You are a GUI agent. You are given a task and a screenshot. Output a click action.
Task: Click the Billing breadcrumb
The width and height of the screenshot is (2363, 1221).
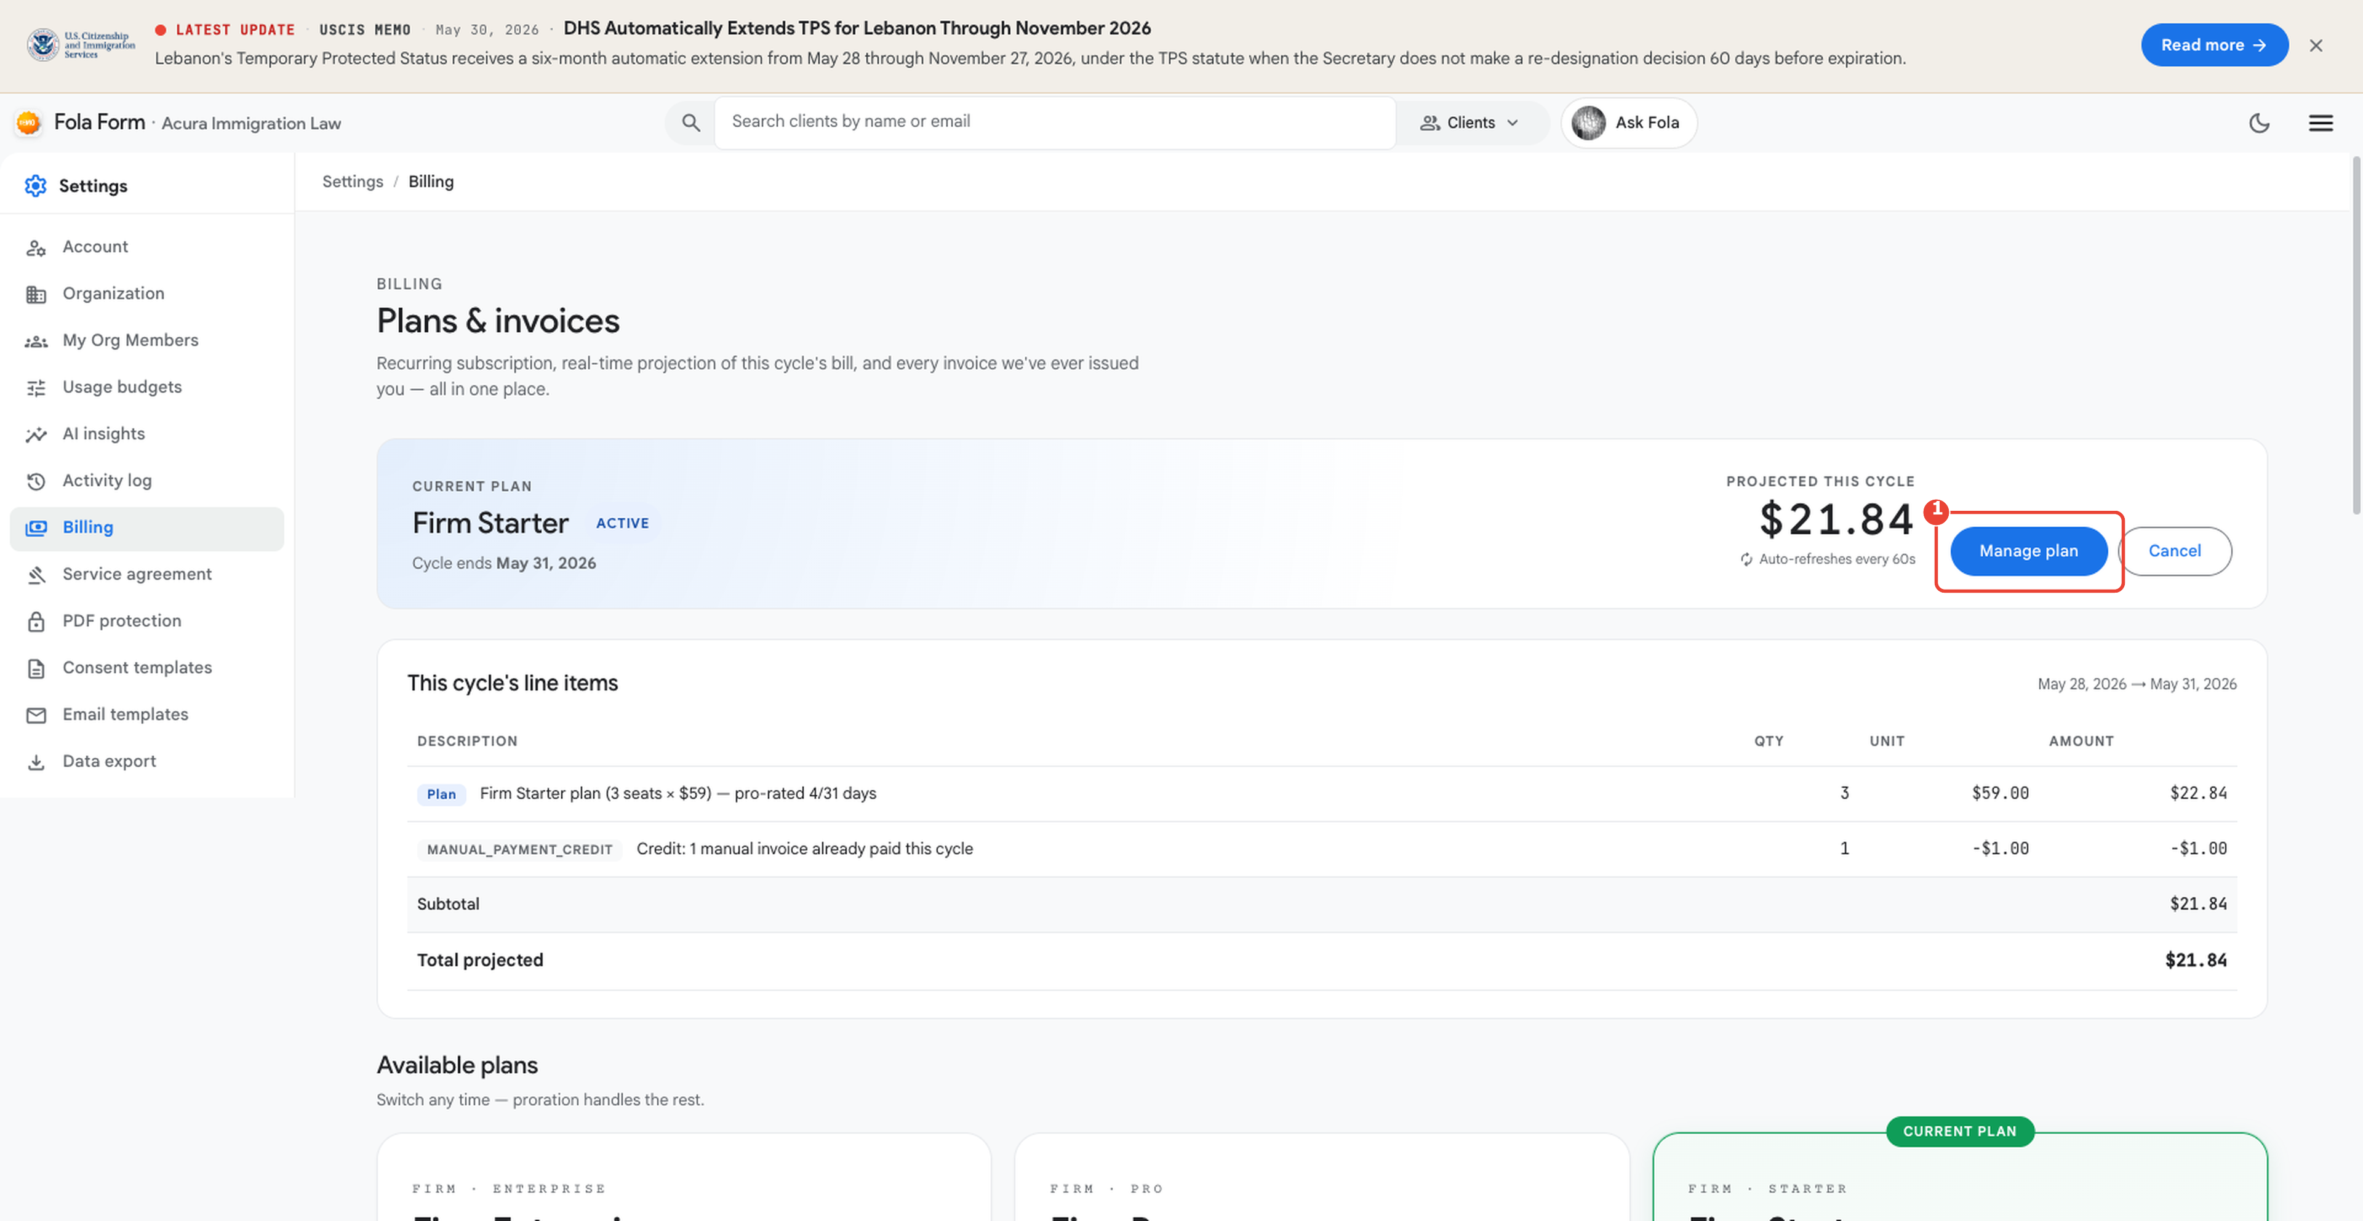point(430,182)
